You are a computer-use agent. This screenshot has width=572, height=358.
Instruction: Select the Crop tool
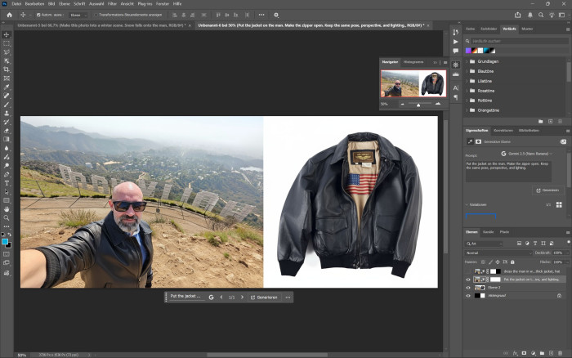[x=7, y=69]
